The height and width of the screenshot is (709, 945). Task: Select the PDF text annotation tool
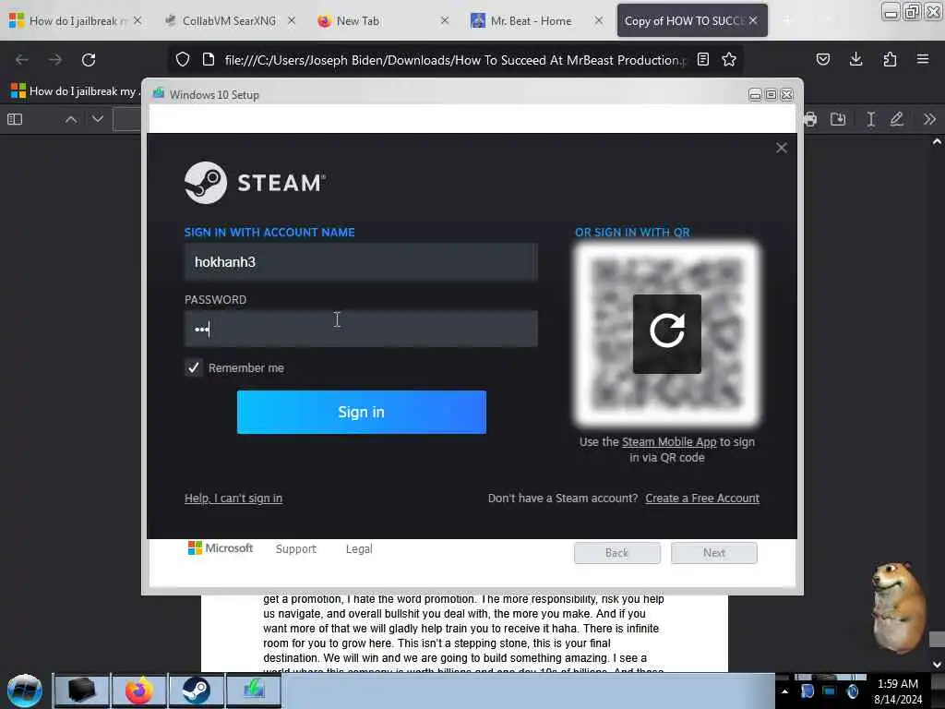870,119
